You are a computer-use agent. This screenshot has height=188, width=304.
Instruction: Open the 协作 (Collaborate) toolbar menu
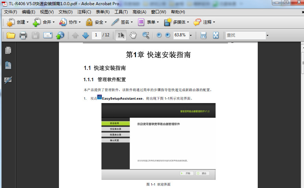[70, 22]
